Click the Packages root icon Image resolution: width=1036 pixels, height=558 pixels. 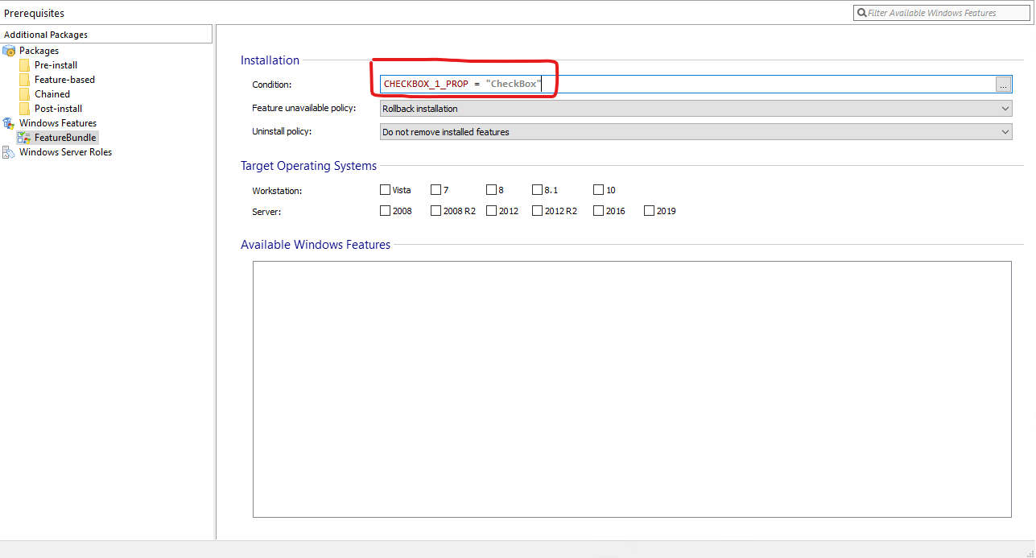[x=9, y=51]
